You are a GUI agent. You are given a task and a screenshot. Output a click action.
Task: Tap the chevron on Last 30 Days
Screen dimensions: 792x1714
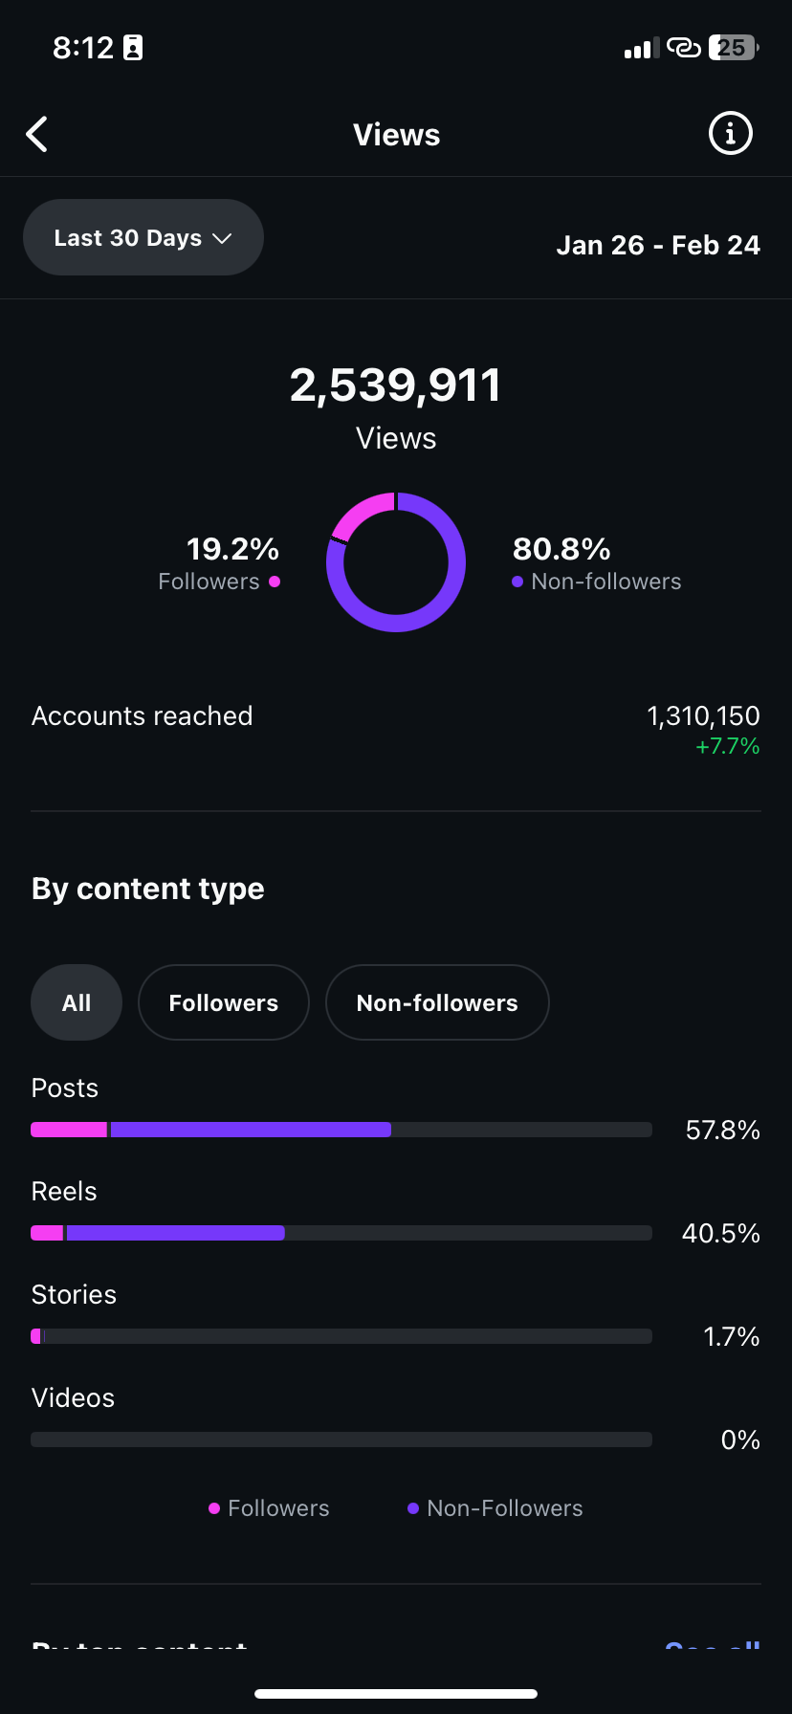(222, 238)
